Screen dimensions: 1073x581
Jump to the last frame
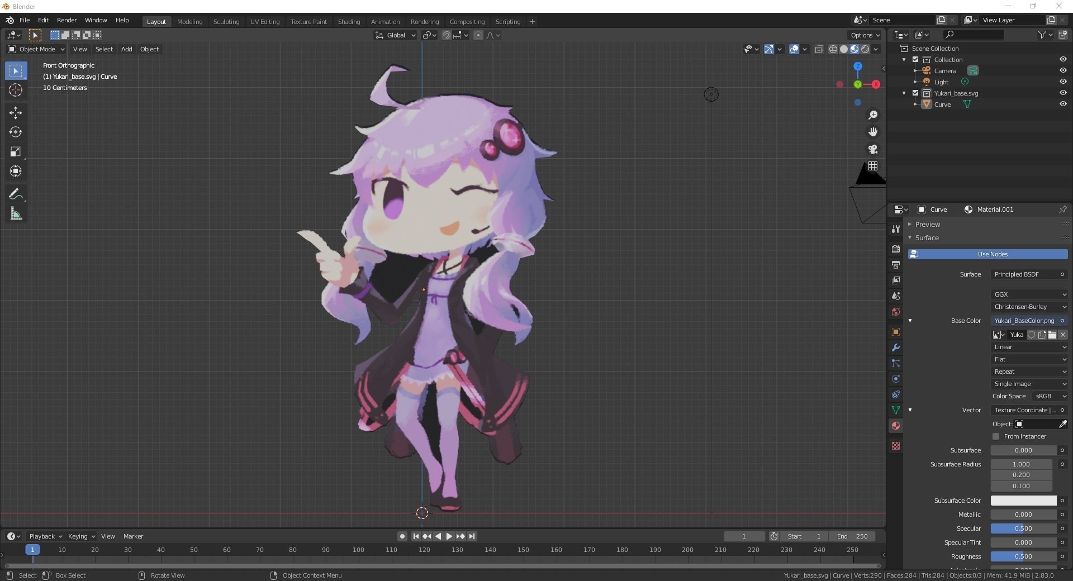point(472,536)
